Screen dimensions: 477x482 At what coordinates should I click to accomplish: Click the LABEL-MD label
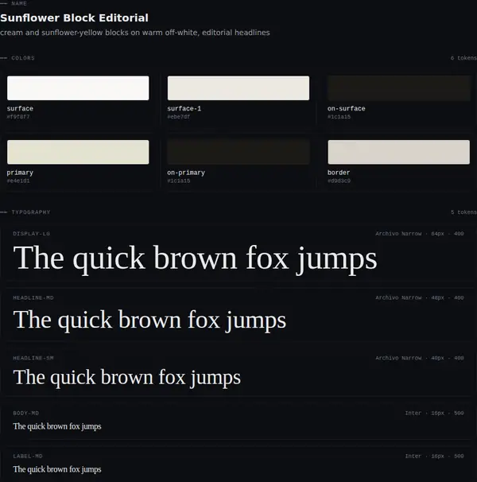pyautogui.click(x=28, y=457)
